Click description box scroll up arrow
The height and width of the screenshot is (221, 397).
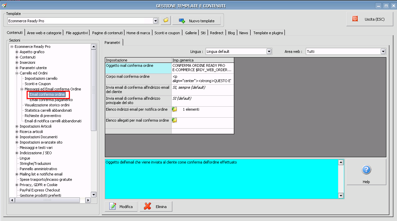(341, 162)
